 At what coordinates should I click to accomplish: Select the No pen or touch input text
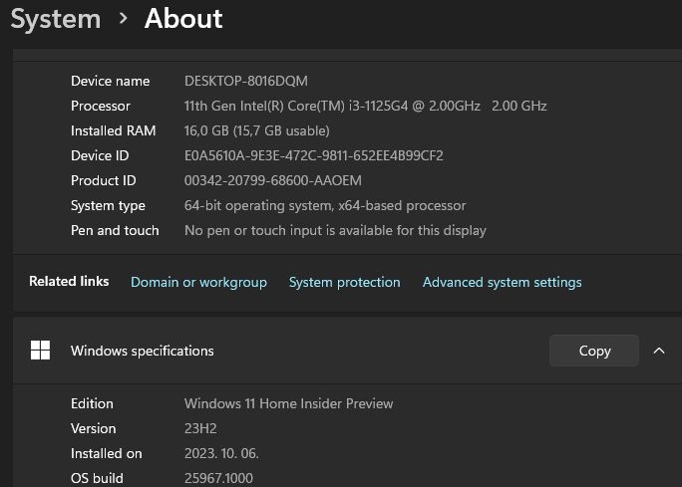point(335,231)
